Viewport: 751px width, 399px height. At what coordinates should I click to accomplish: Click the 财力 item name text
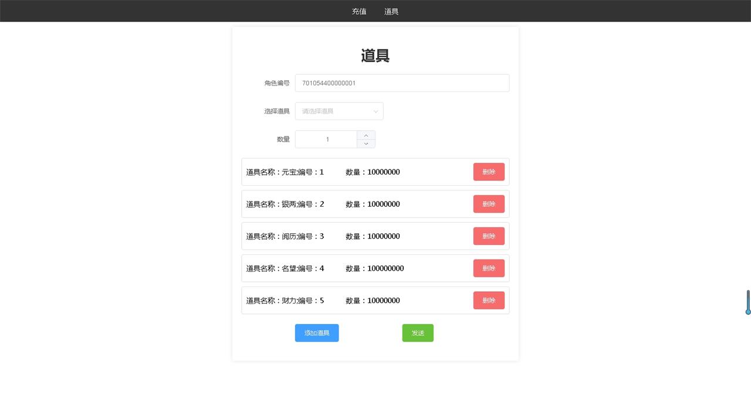[289, 301]
